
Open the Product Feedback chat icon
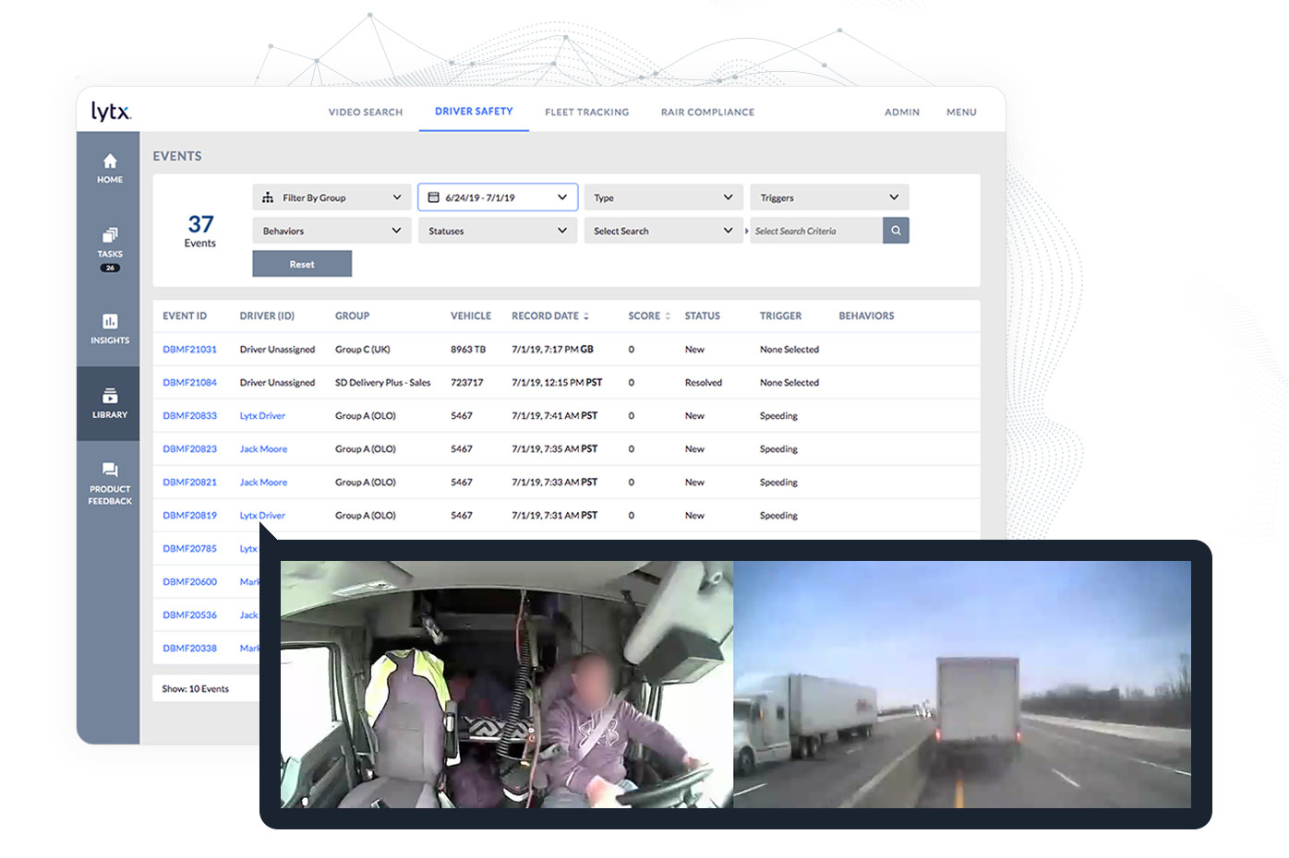pyautogui.click(x=109, y=470)
